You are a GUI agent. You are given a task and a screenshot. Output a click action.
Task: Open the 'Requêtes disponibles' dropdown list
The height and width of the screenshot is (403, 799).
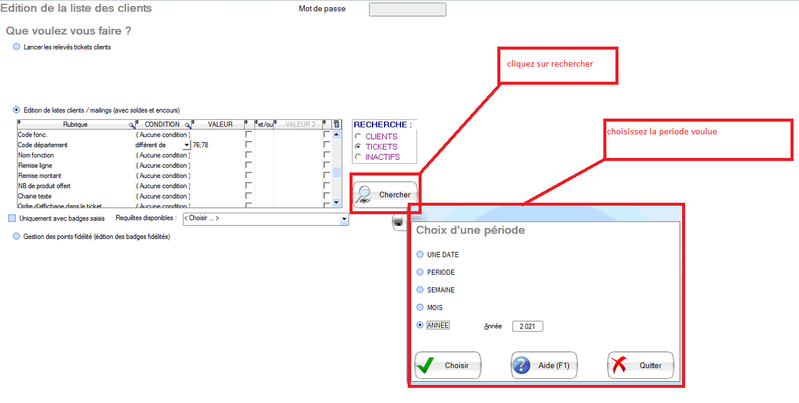pos(344,218)
